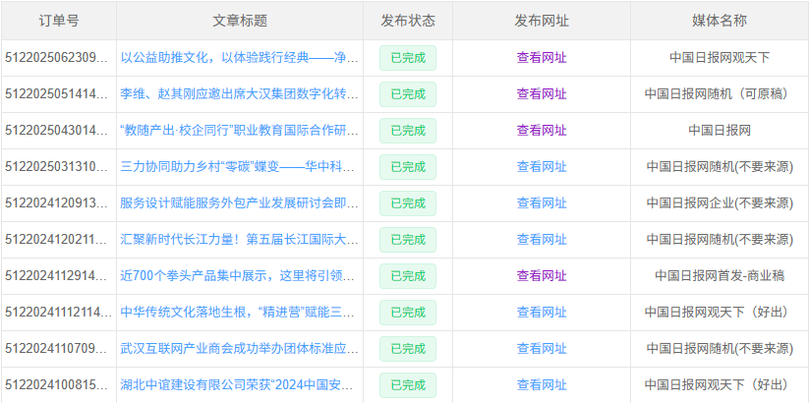809x403 pixels.
Task: Click media name 中国日报网 in order 5122025043014 row
Action: coord(720,131)
